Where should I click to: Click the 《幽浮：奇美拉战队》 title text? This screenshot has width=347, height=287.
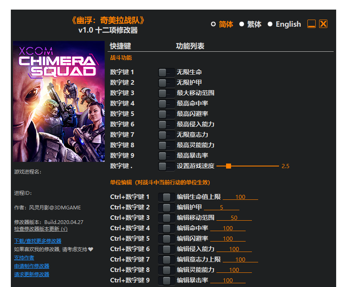108,20
